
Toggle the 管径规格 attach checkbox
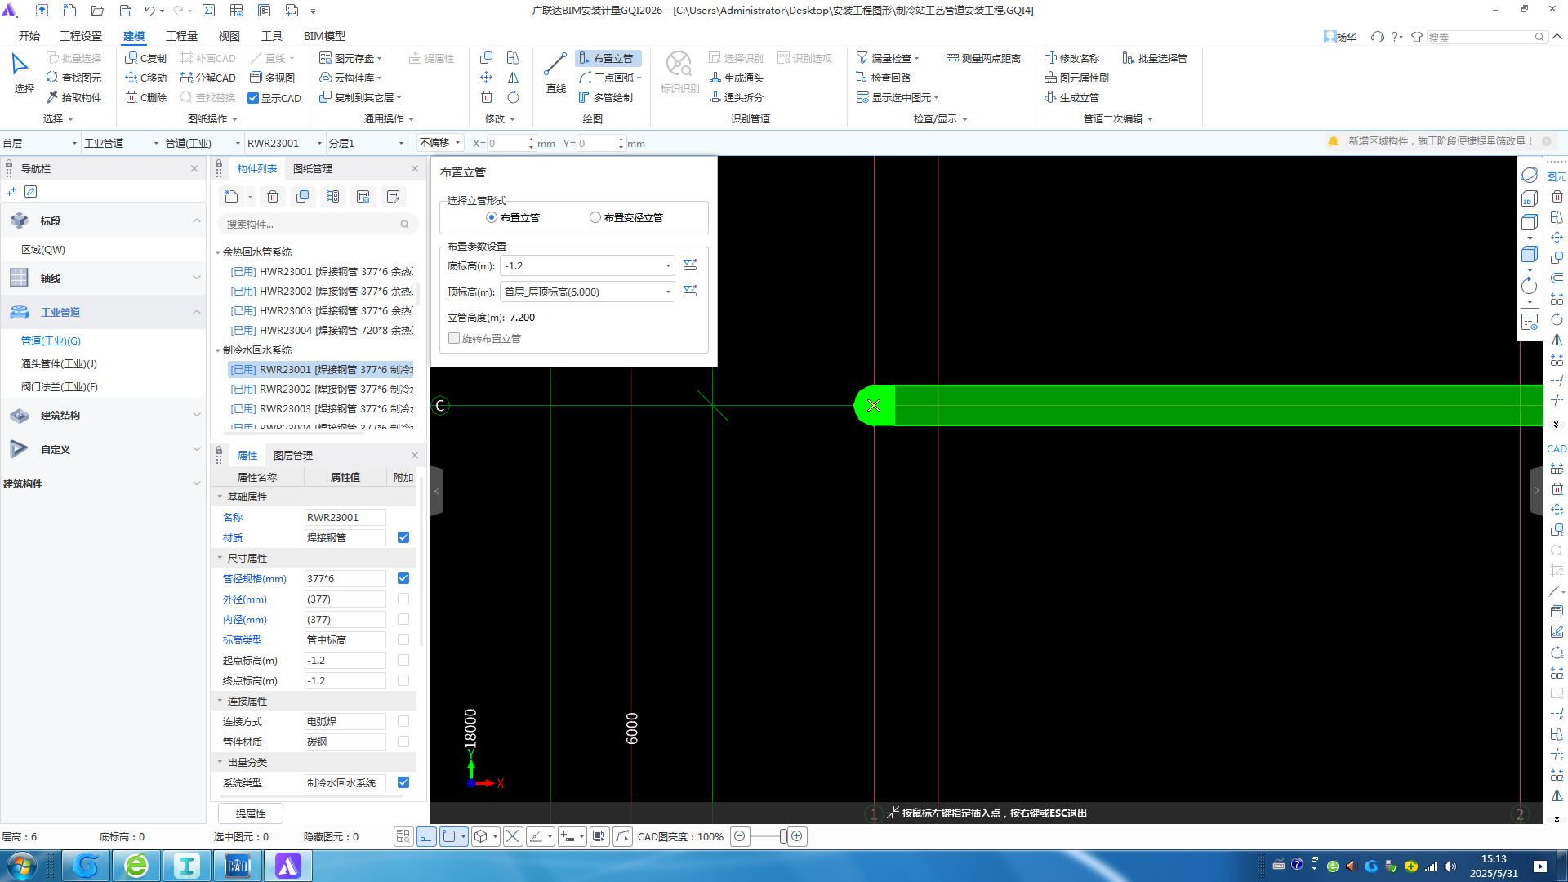403,578
